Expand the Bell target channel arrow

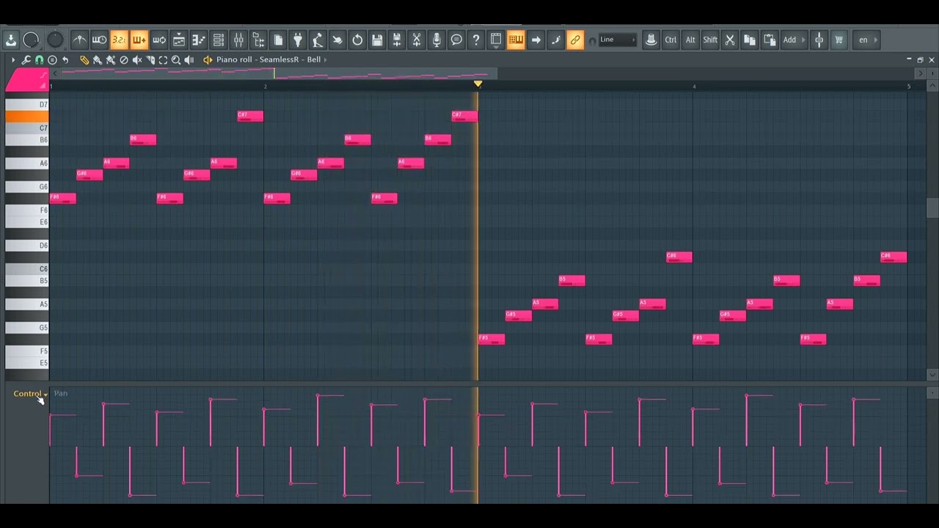click(x=326, y=59)
